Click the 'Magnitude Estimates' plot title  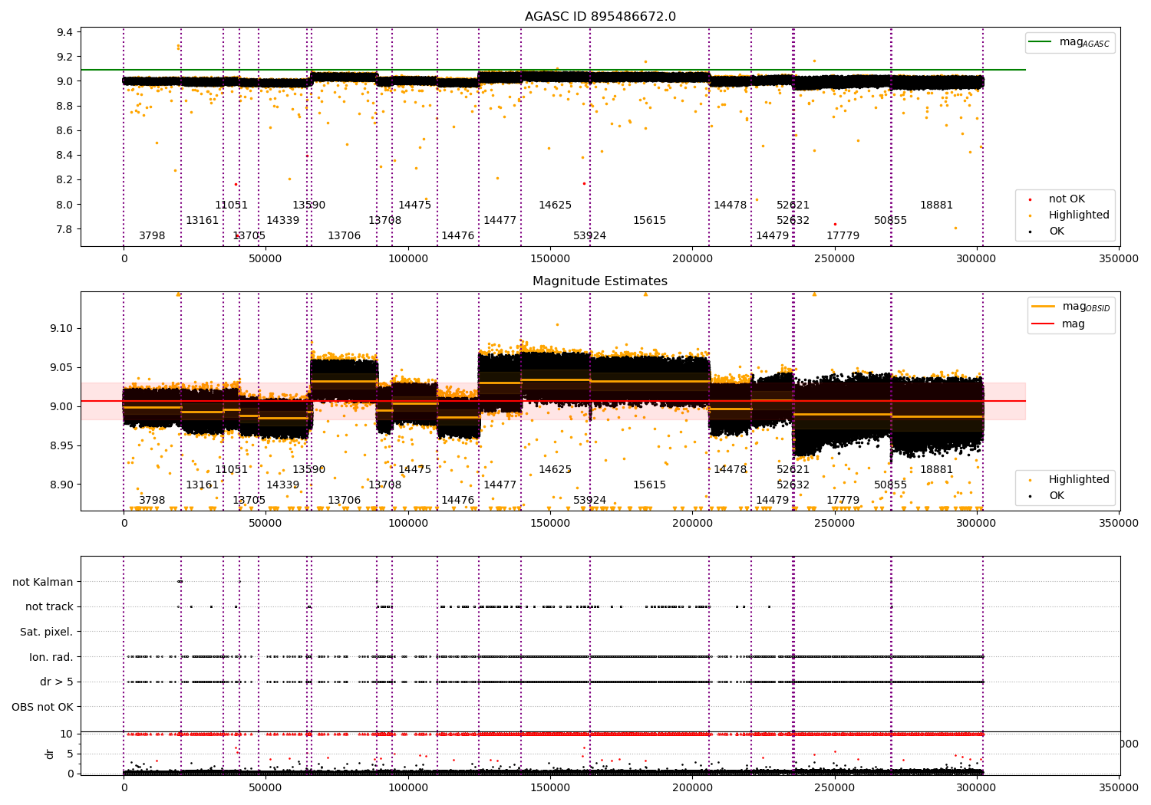coord(600,281)
